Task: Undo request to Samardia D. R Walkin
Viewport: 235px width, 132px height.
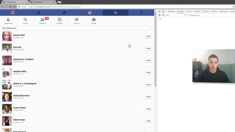Action: tap(148, 60)
